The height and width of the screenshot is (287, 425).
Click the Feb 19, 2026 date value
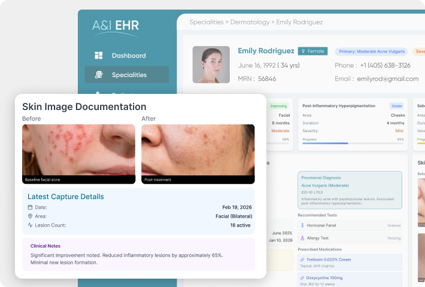click(237, 207)
